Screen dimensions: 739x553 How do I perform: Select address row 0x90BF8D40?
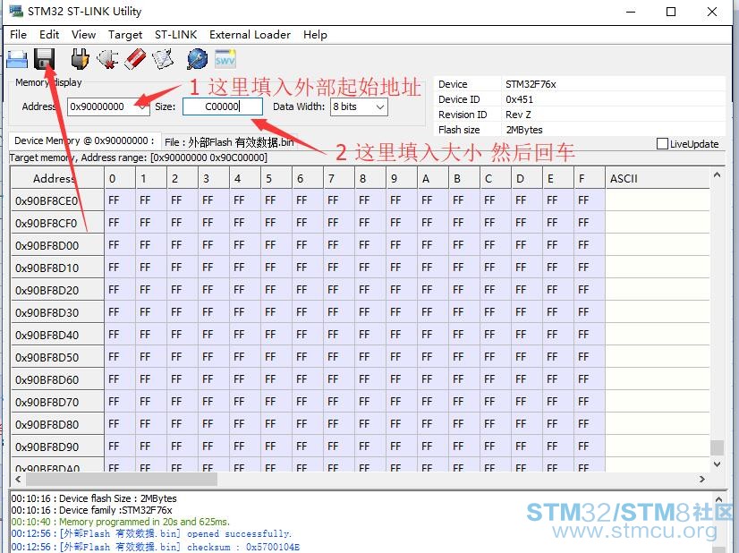pyautogui.click(x=57, y=335)
